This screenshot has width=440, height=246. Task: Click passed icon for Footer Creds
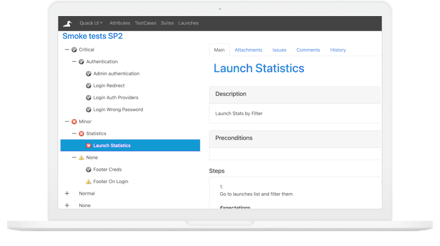(x=89, y=170)
